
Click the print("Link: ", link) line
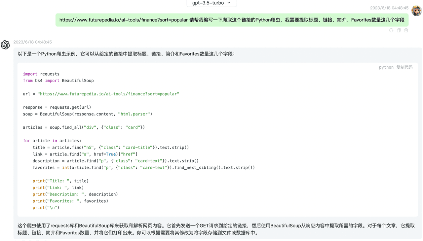tap(58, 188)
